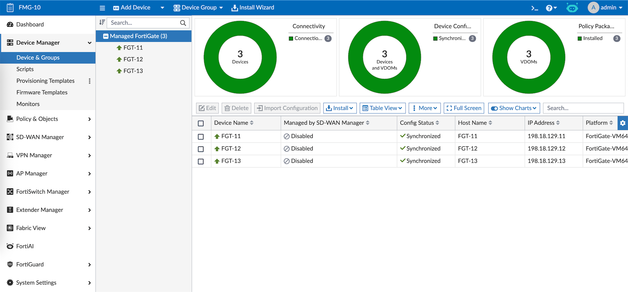This screenshot has width=628, height=292.
Task: Check the FGT-11 row checkbox
Action: pos(201,137)
